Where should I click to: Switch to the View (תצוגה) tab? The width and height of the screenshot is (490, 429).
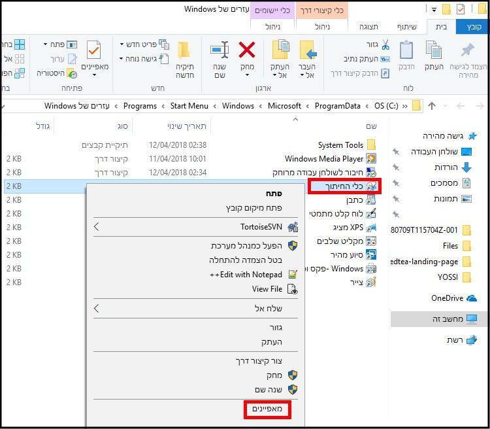[368, 27]
